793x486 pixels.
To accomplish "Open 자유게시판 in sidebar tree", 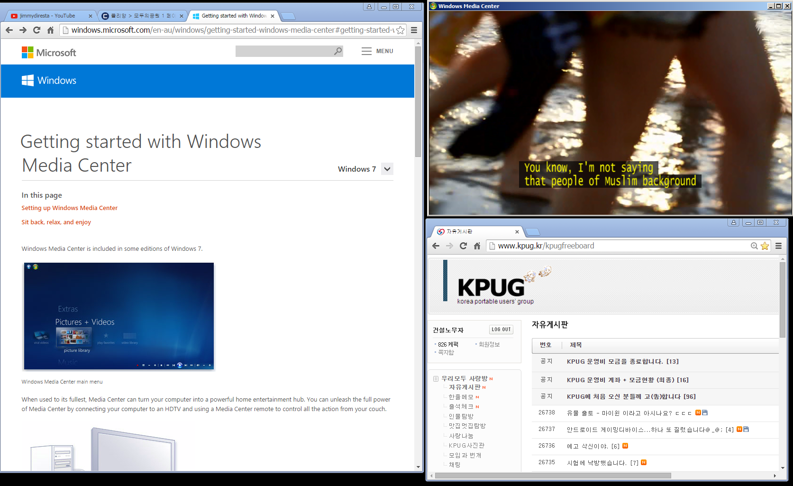I will pos(465,387).
